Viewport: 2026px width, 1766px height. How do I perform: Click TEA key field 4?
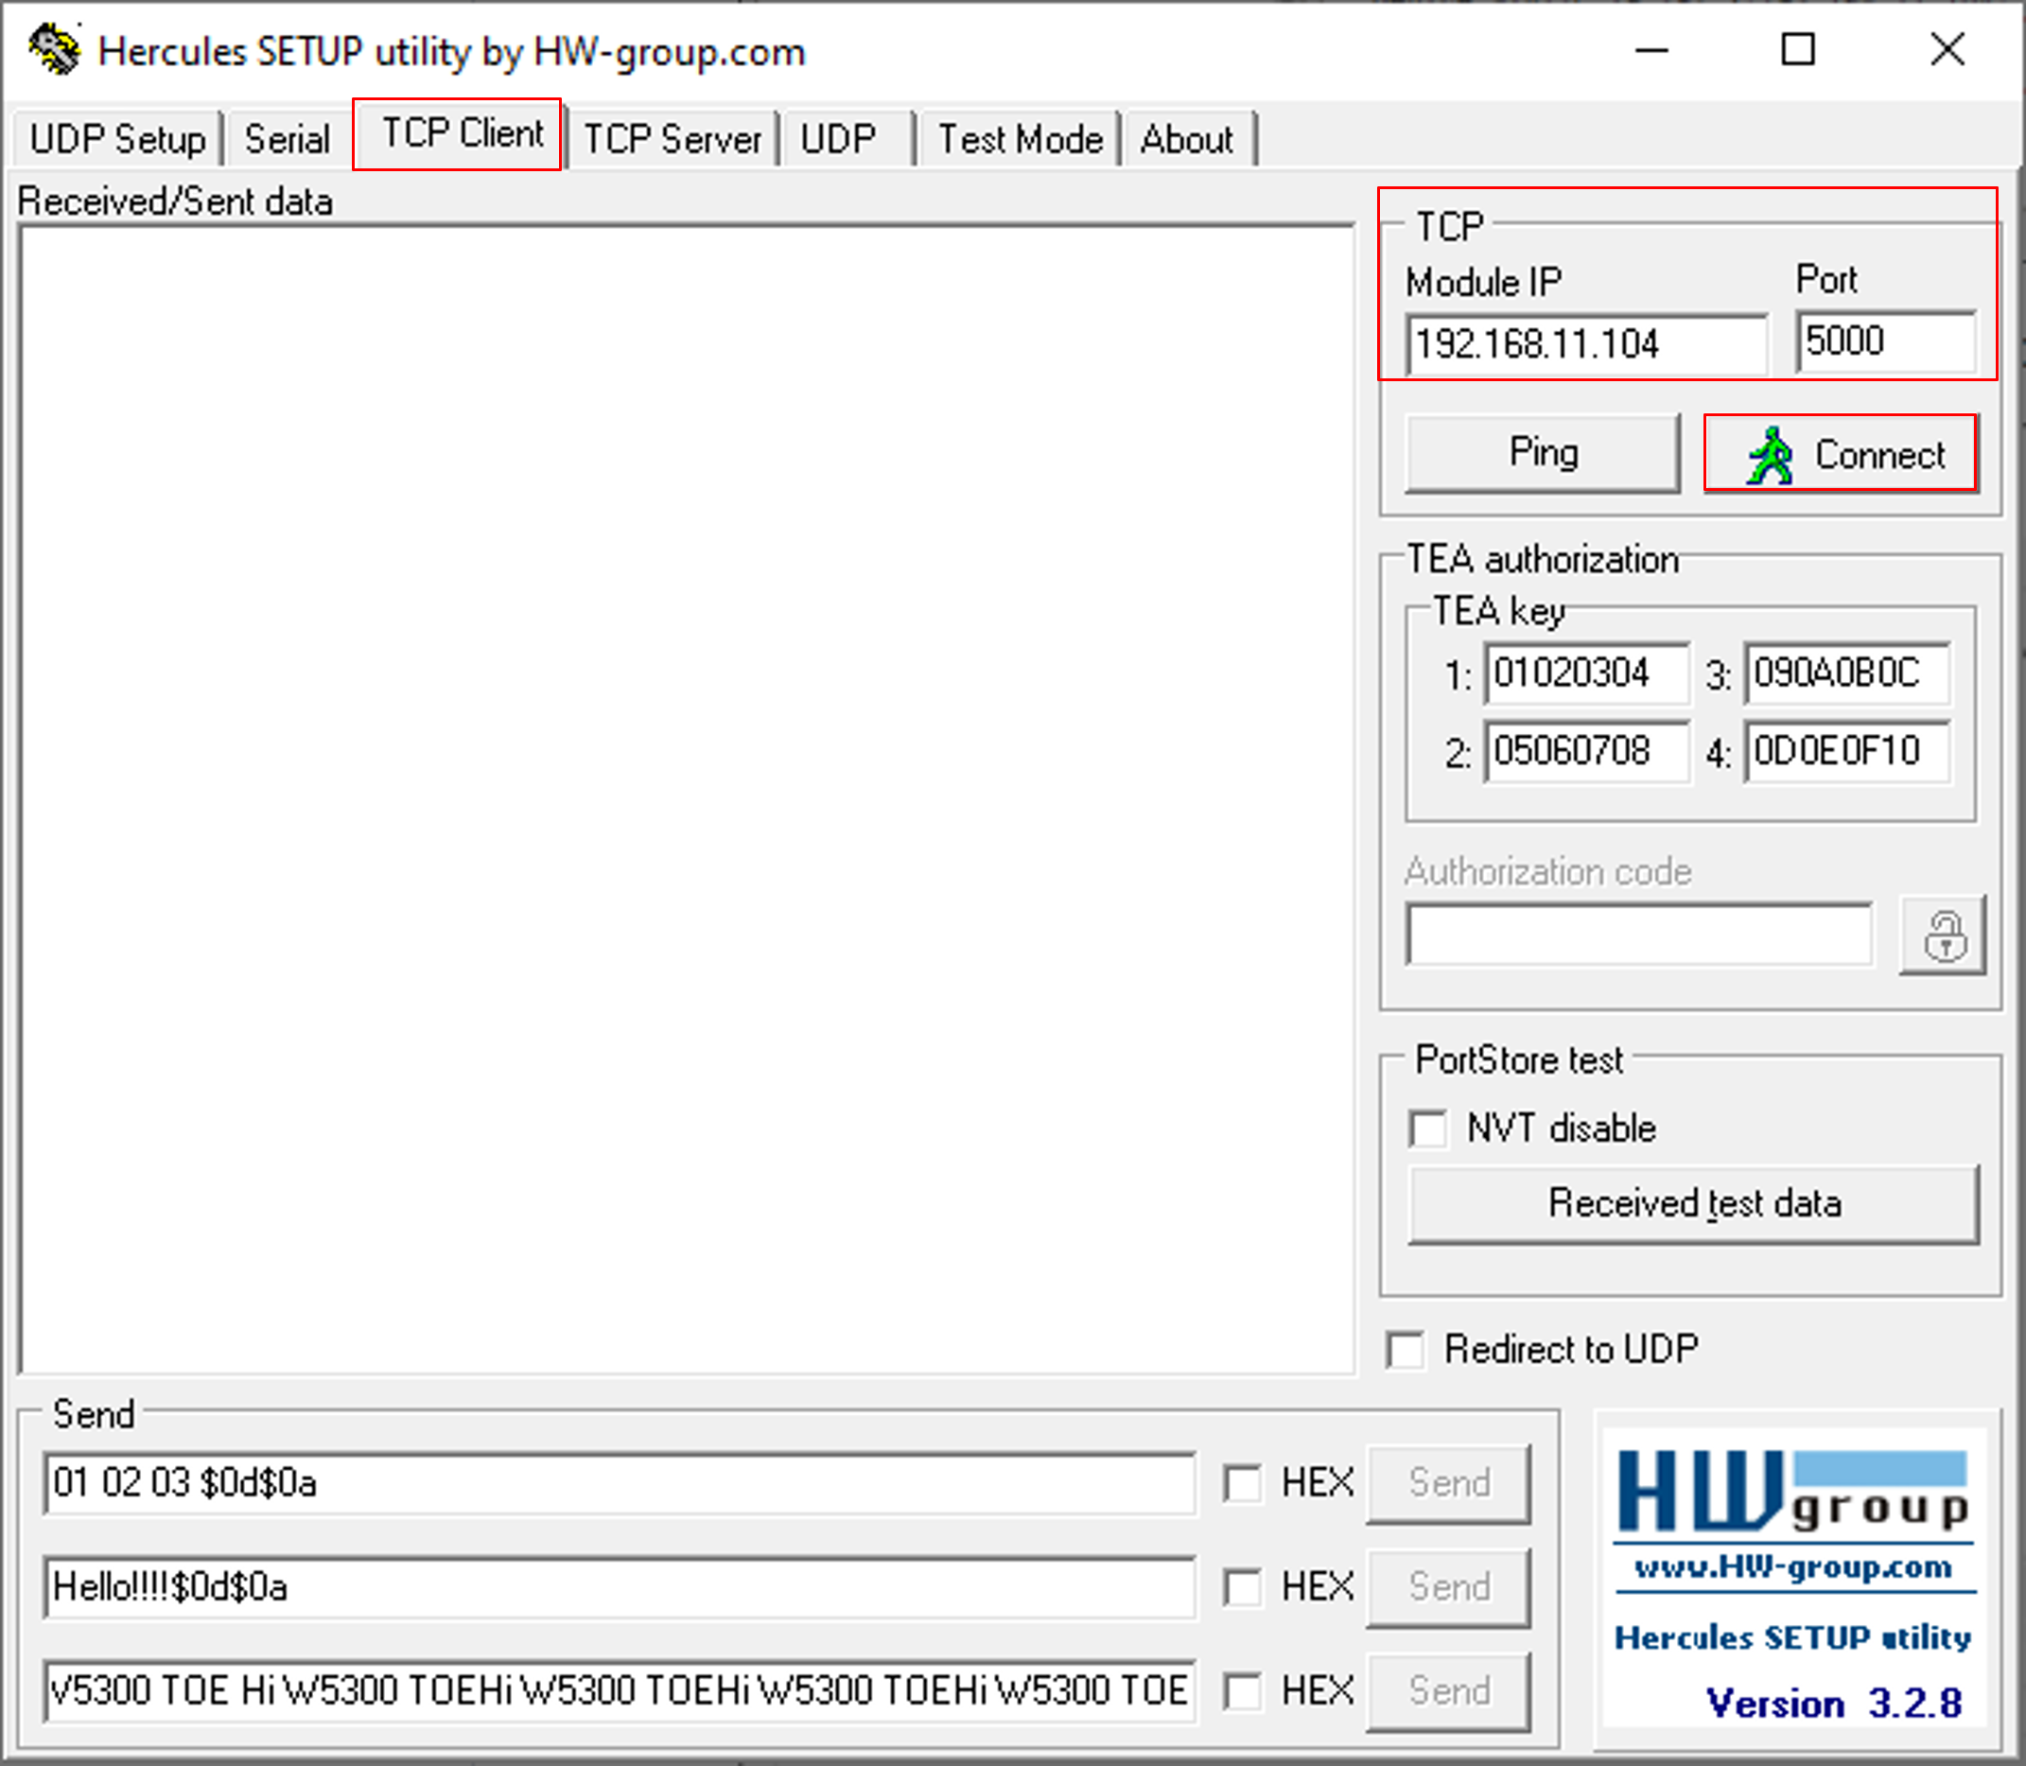1846,752
